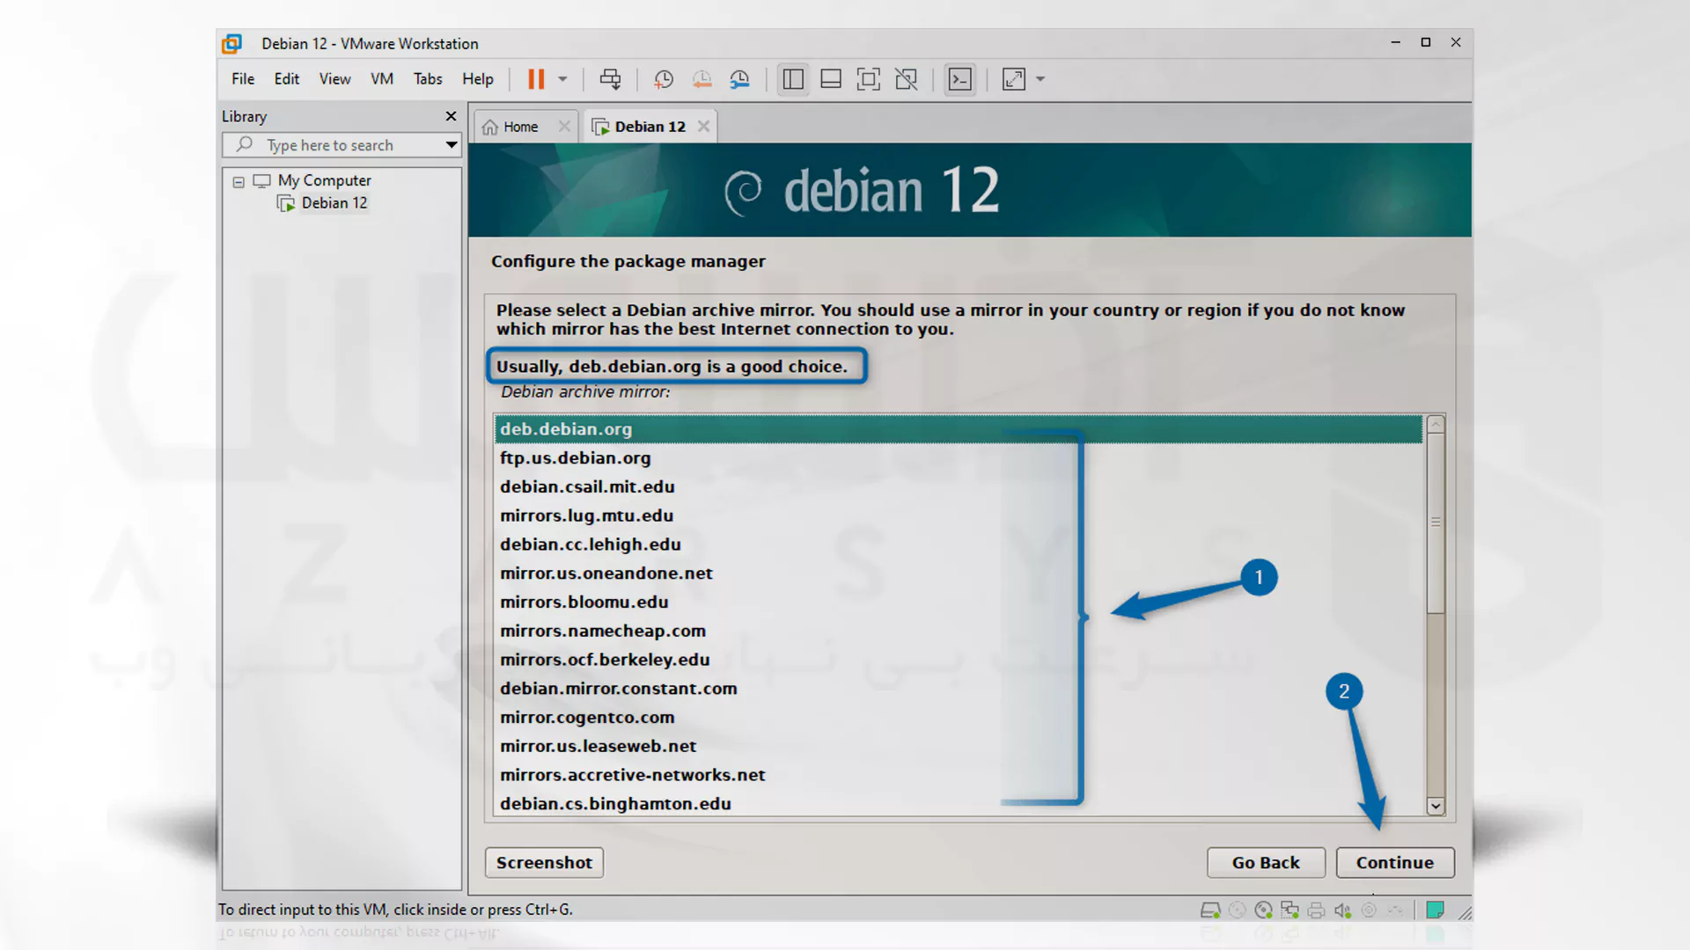
Task: Select Debian 12 in the library tree
Action: click(334, 203)
